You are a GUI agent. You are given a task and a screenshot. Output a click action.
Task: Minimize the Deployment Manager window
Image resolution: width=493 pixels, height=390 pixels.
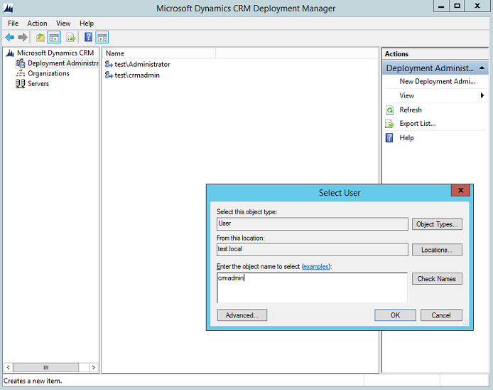tap(441, 6)
